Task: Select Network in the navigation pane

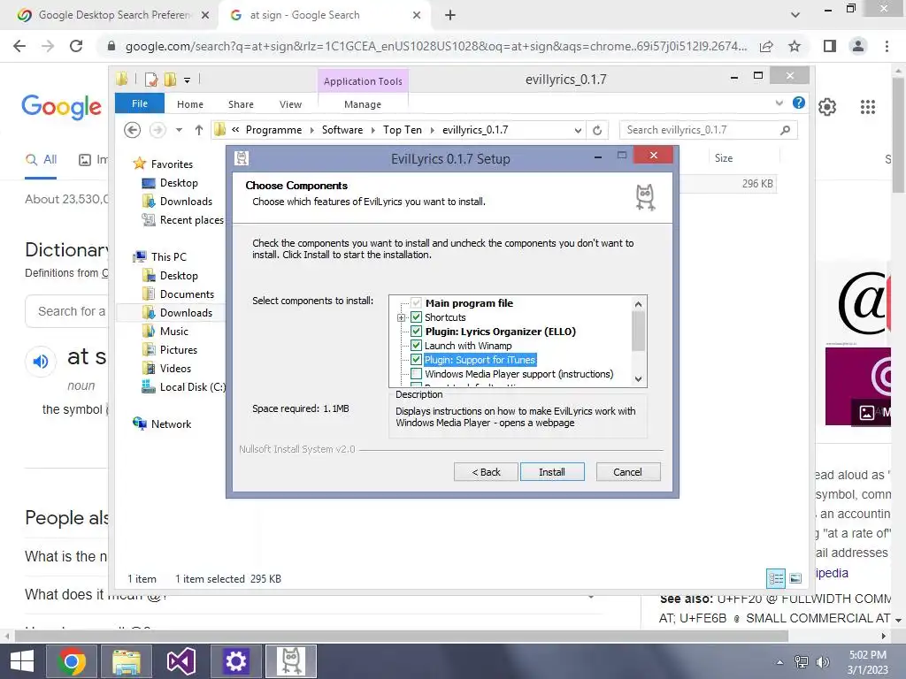Action: [171, 423]
